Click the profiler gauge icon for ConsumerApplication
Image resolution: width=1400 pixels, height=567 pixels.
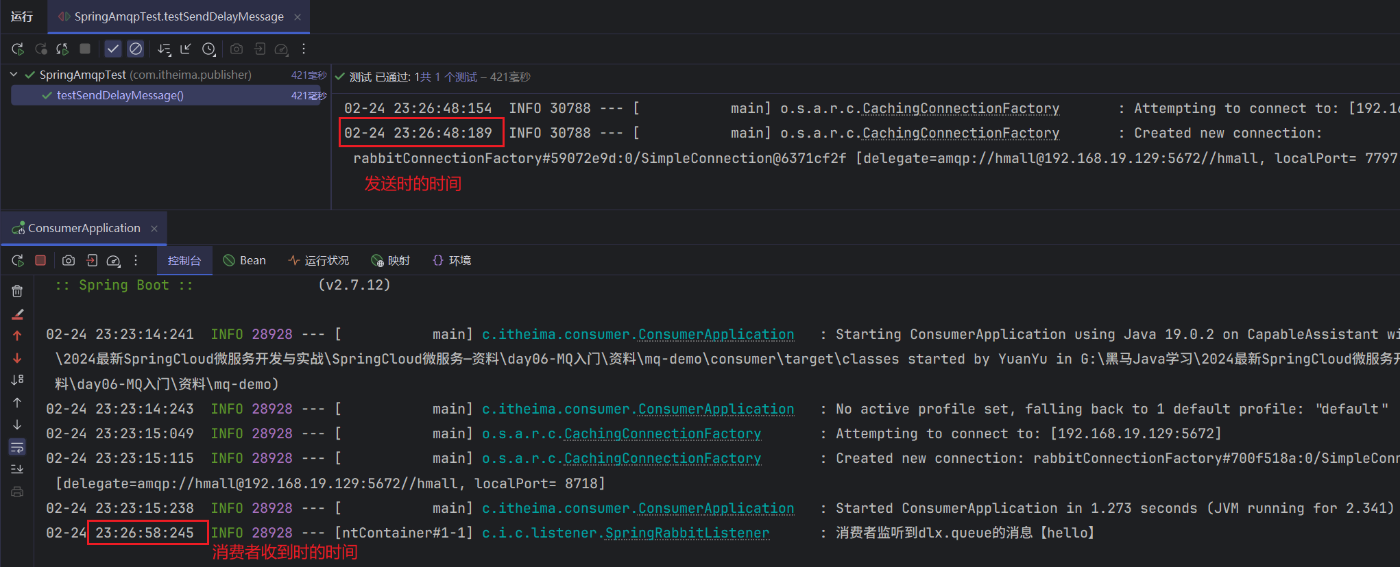[114, 260]
